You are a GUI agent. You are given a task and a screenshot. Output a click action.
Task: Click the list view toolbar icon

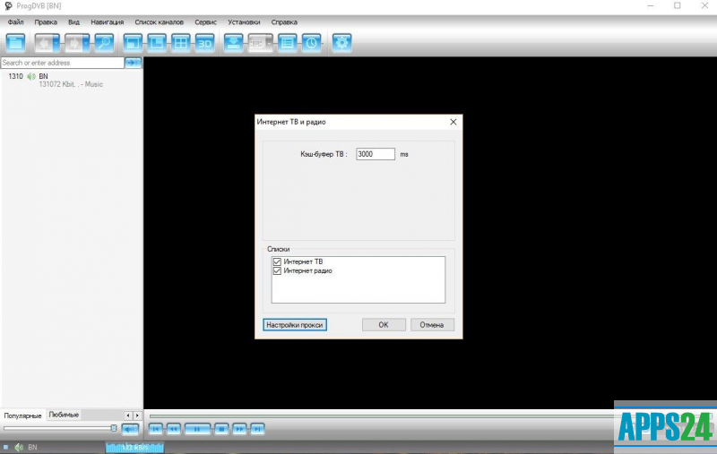click(x=287, y=42)
